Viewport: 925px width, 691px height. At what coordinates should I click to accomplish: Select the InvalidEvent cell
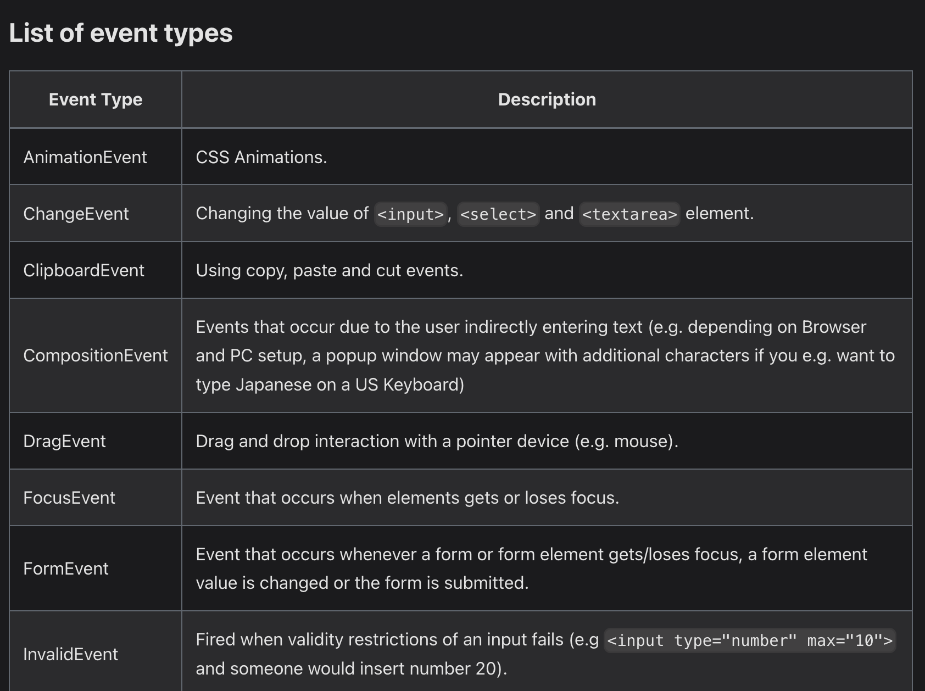tap(96, 654)
